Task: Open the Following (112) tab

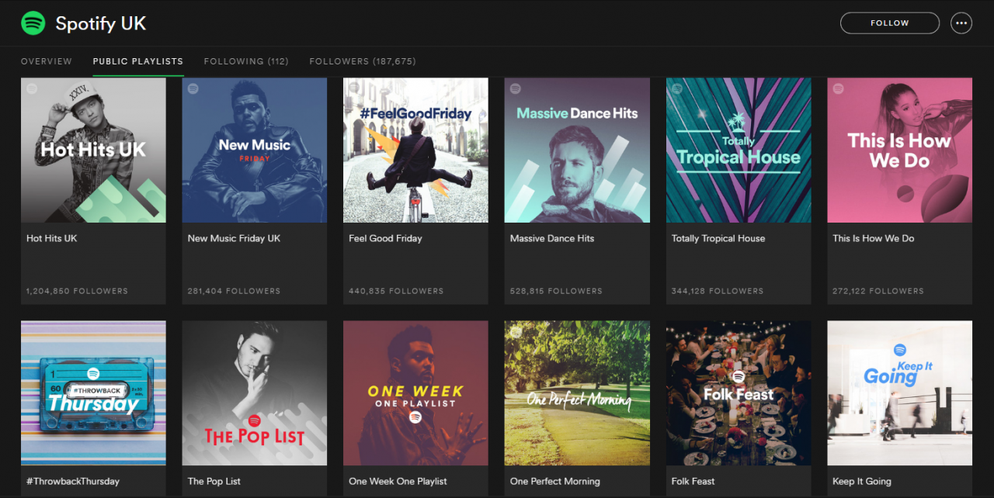Action: (x=246, y=61)
